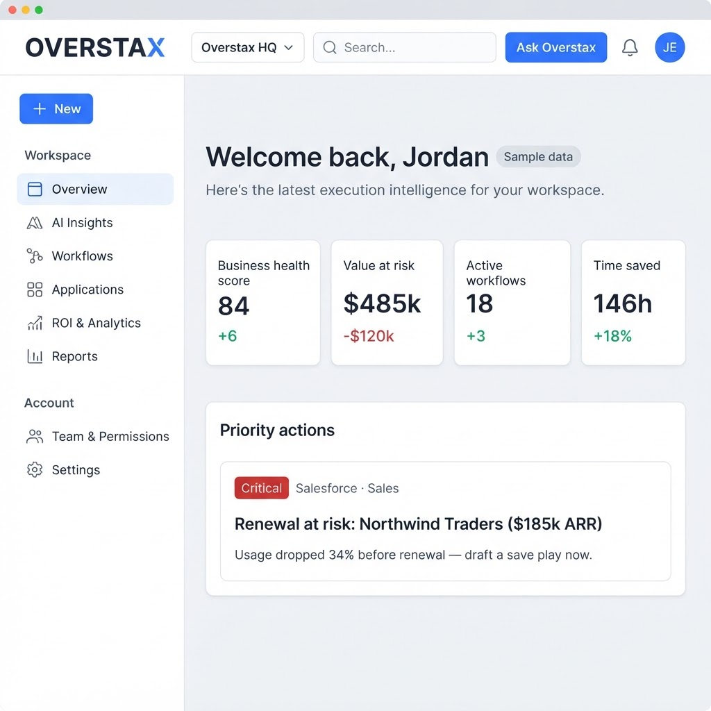This screenshot has width=711, height=711.
Task: Click the +18% change value
Action: (x=612, y=336)
